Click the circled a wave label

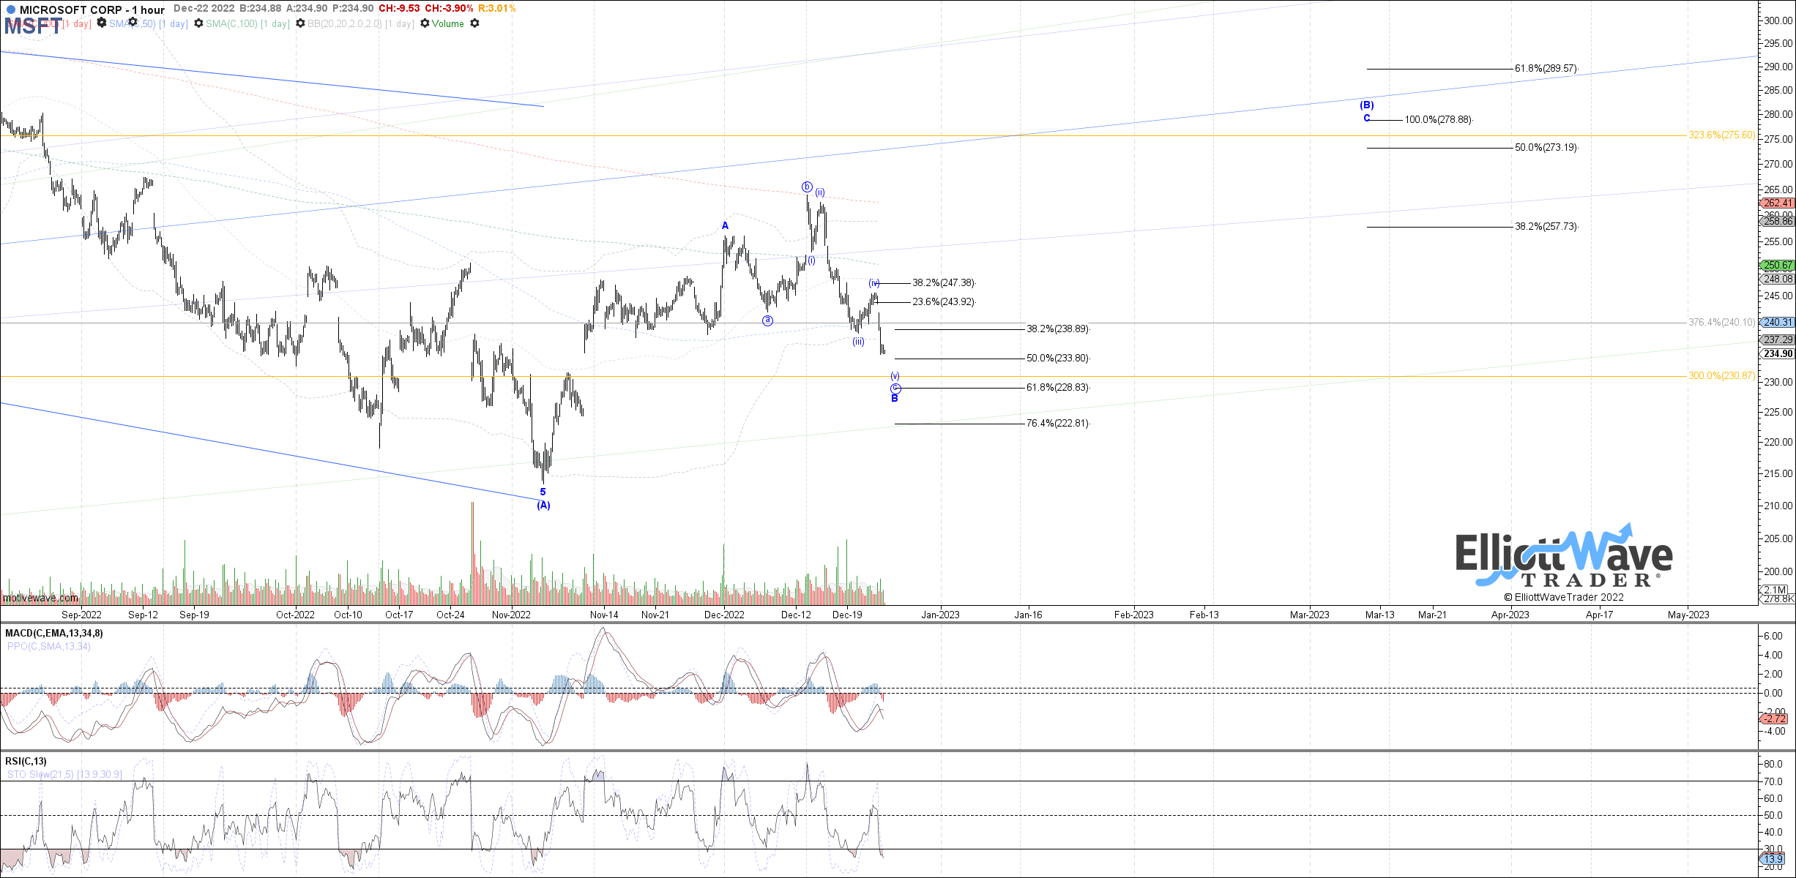point(767,320)
